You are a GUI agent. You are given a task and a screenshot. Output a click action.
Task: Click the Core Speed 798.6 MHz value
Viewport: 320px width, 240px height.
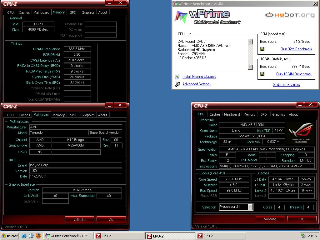[x=234, y=179]
